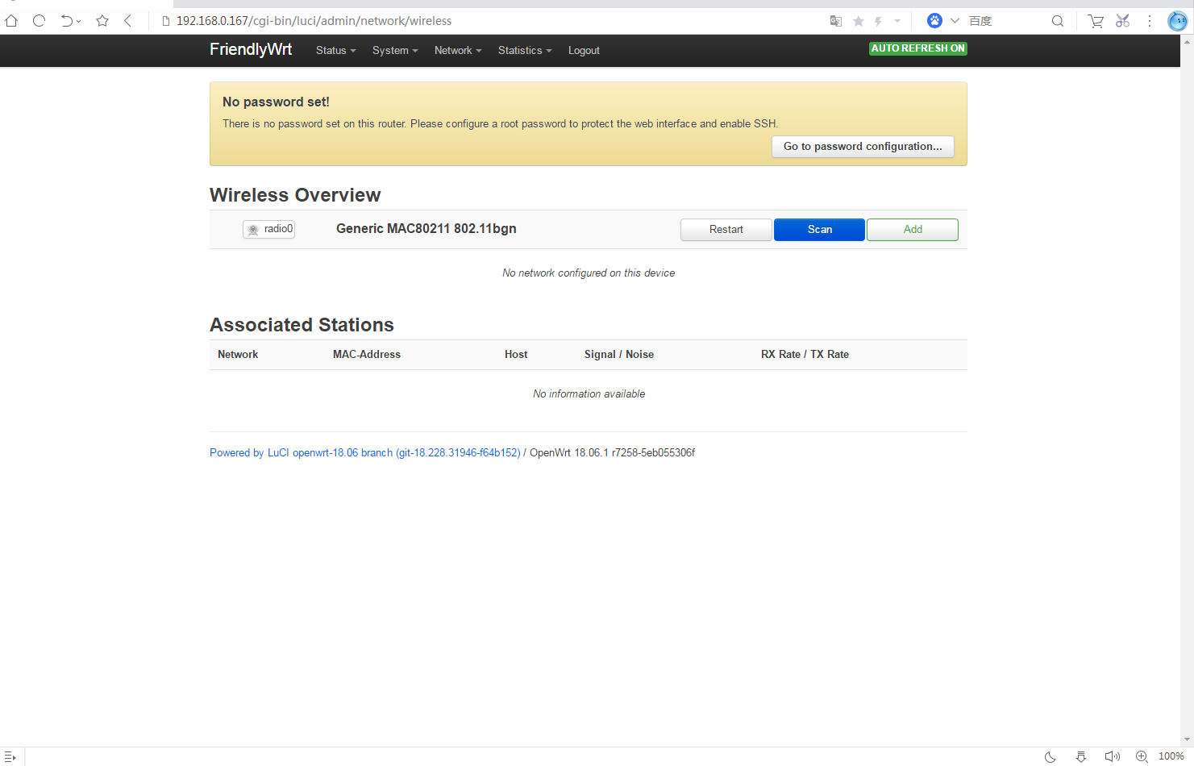
Task: Click the Baidu search input field
Action: click(1006, 21)
